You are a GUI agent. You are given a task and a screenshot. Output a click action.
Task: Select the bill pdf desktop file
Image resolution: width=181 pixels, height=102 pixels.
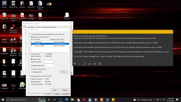click(13, 74)
